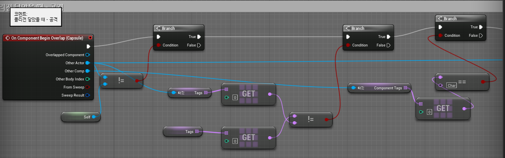Select the Self reference node
This screenshot has width=505, height=158.
(x=81, y=117)
